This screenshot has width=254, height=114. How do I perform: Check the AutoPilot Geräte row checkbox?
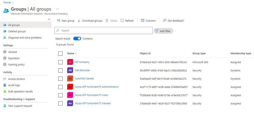[61, 79]
